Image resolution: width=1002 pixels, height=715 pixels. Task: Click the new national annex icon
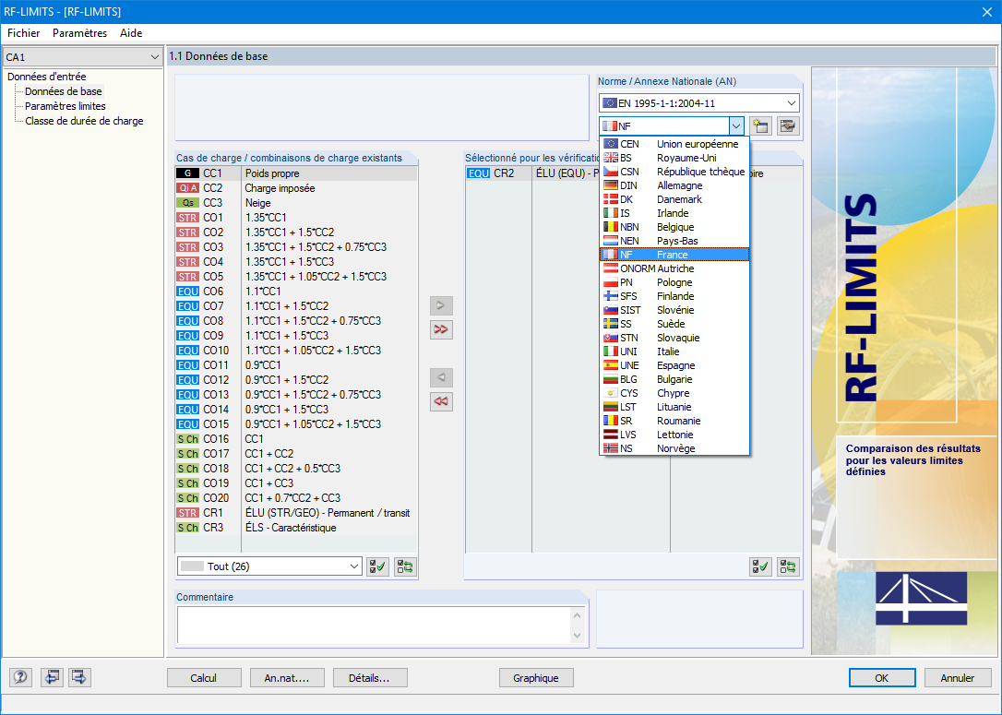click(760, 125)
